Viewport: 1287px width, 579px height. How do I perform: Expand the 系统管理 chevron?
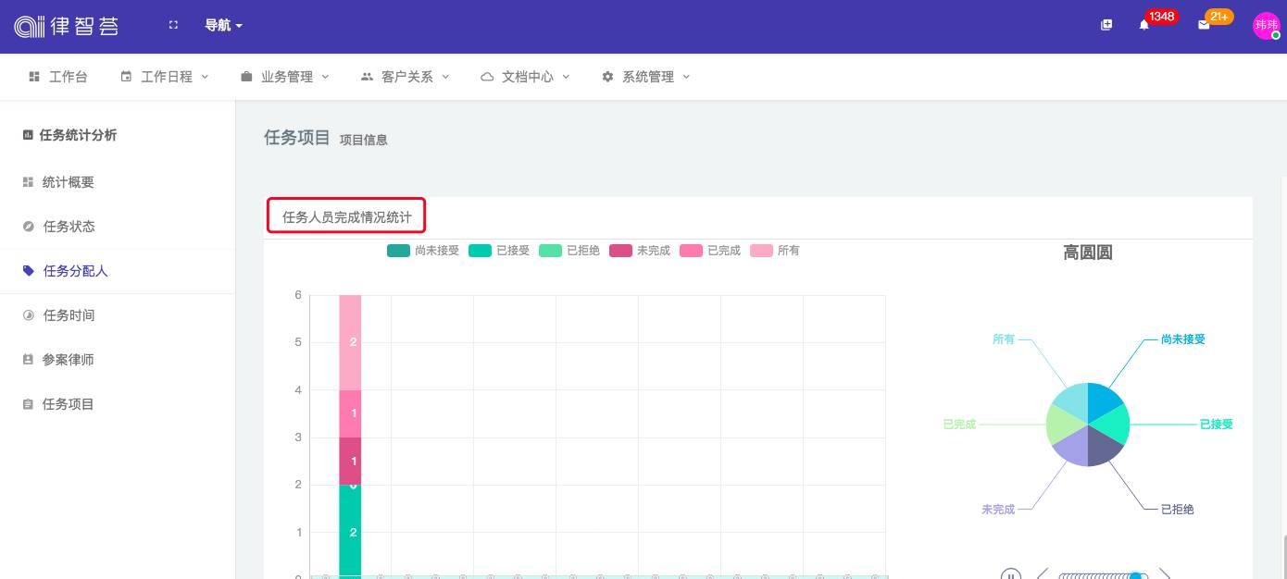coord(686,77)
